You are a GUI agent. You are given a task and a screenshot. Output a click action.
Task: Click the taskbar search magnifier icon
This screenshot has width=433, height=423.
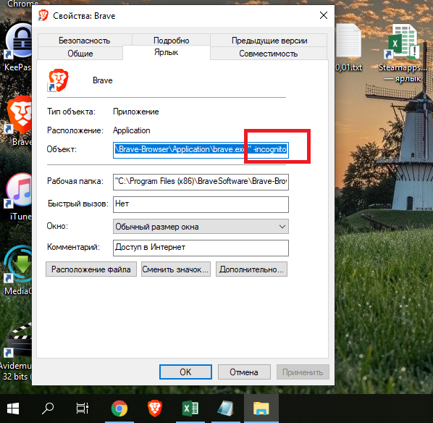[x=48, y=409]
